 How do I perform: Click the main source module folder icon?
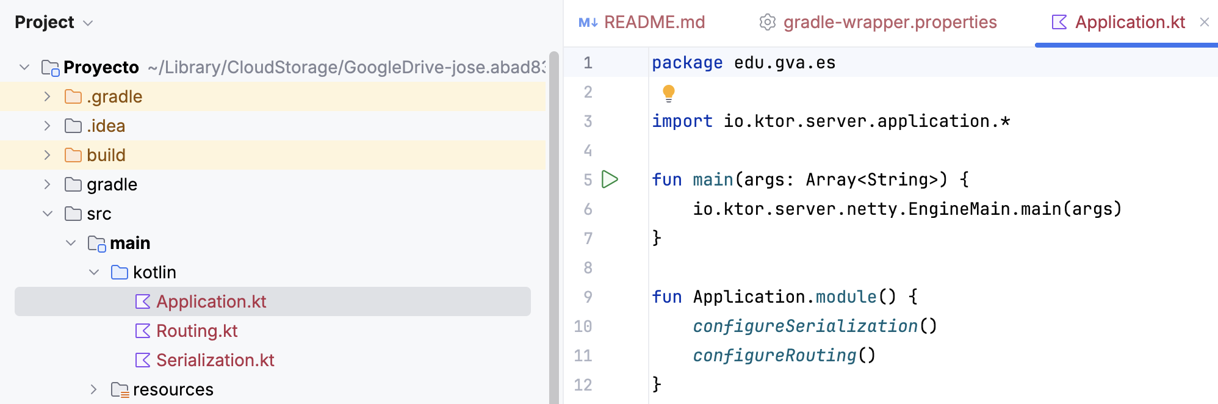[96, 243]
